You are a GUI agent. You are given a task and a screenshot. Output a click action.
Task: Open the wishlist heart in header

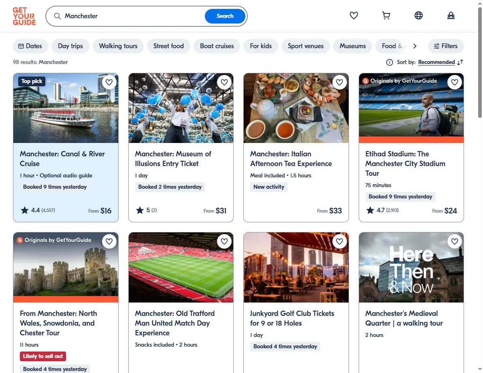coord(353,15)
